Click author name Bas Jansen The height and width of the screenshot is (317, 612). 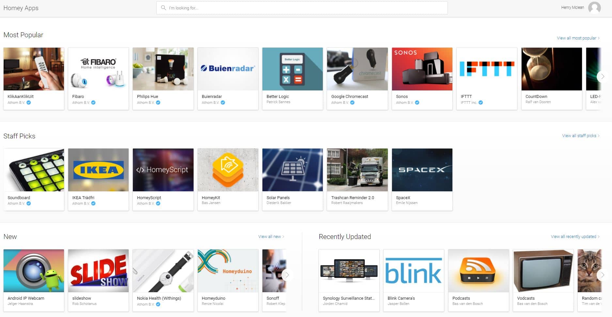click(x=211, y=203)
